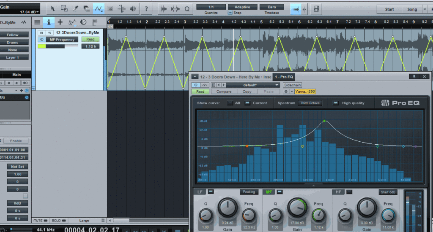Select the Eraser tool
This screenshot has width=433, height=232.
coord(87,9)
